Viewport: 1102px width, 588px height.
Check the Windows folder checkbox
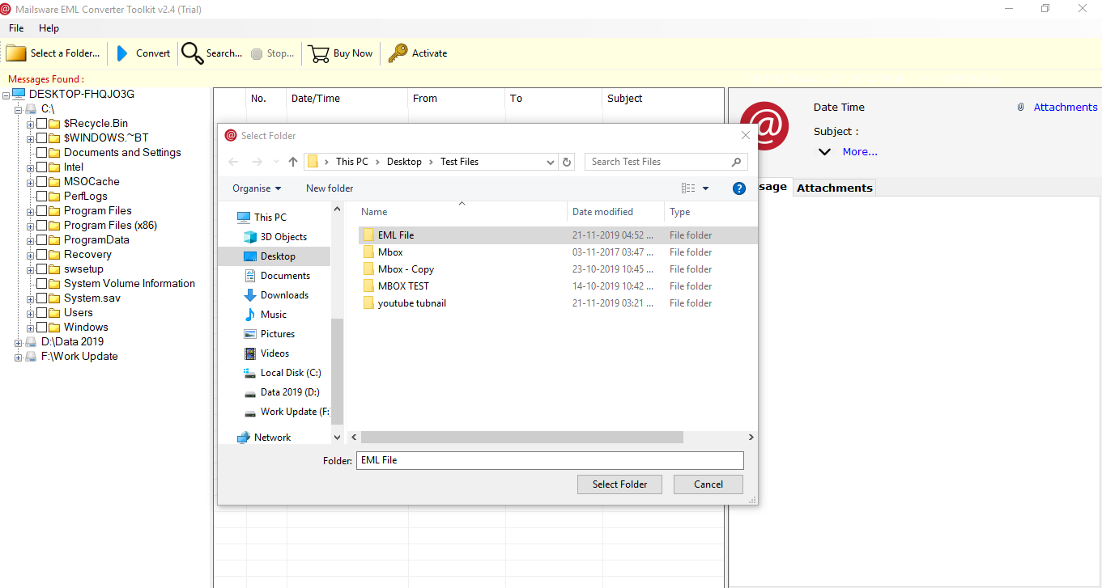click(42, 328)
